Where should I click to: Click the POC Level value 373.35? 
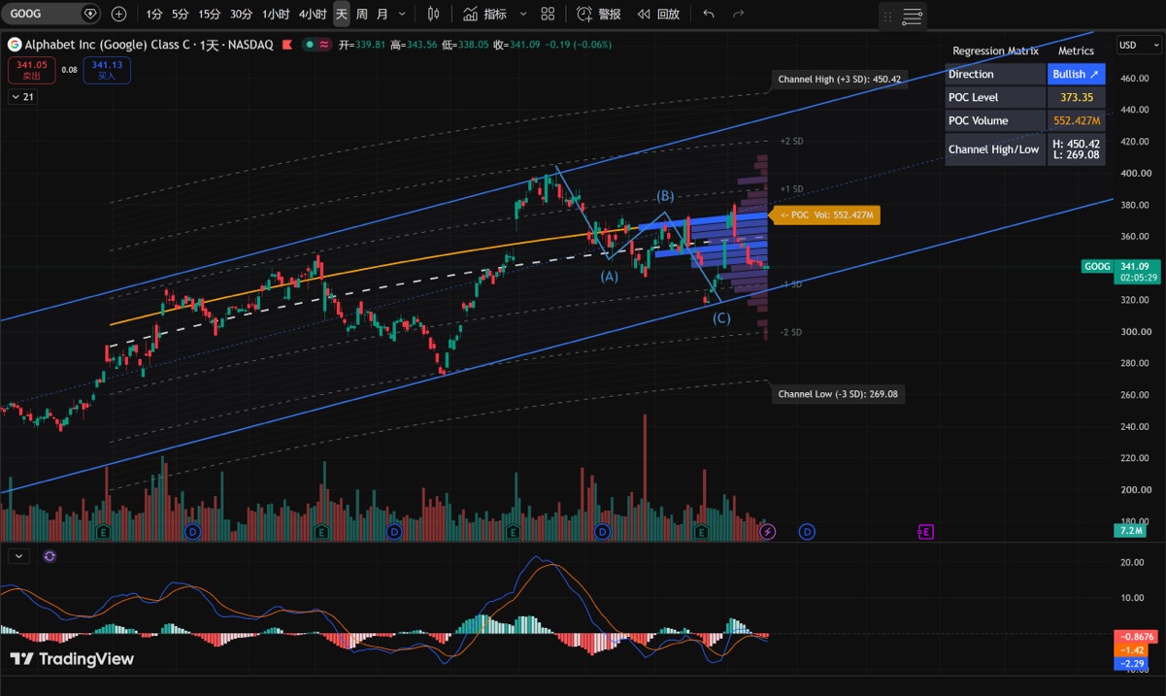tap(1076, 97)
